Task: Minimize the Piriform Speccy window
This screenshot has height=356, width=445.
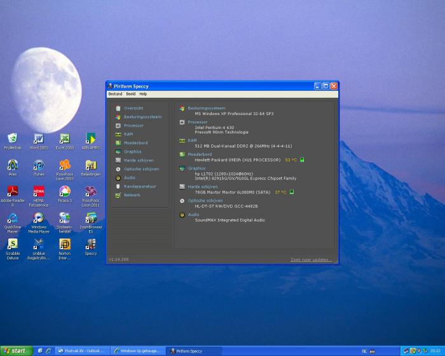Action: click(318, 86)
